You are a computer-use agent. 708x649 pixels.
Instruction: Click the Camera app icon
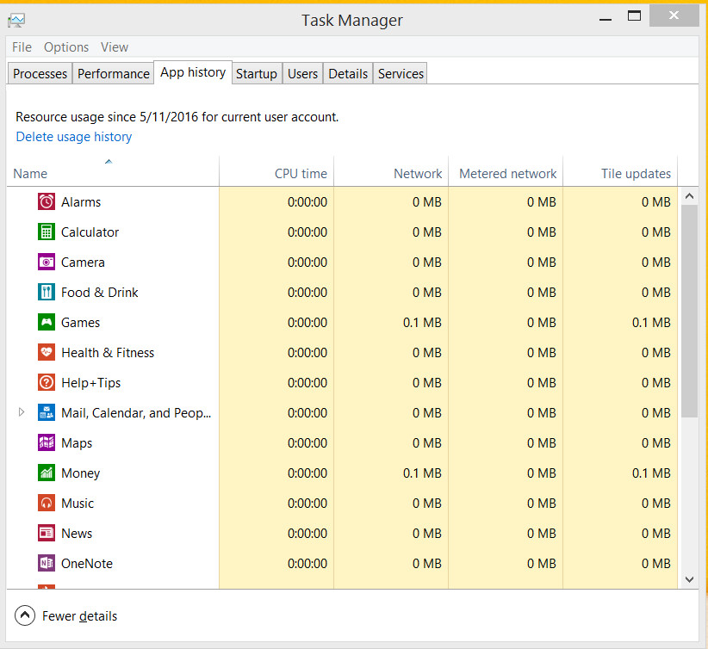coord(47,263)
